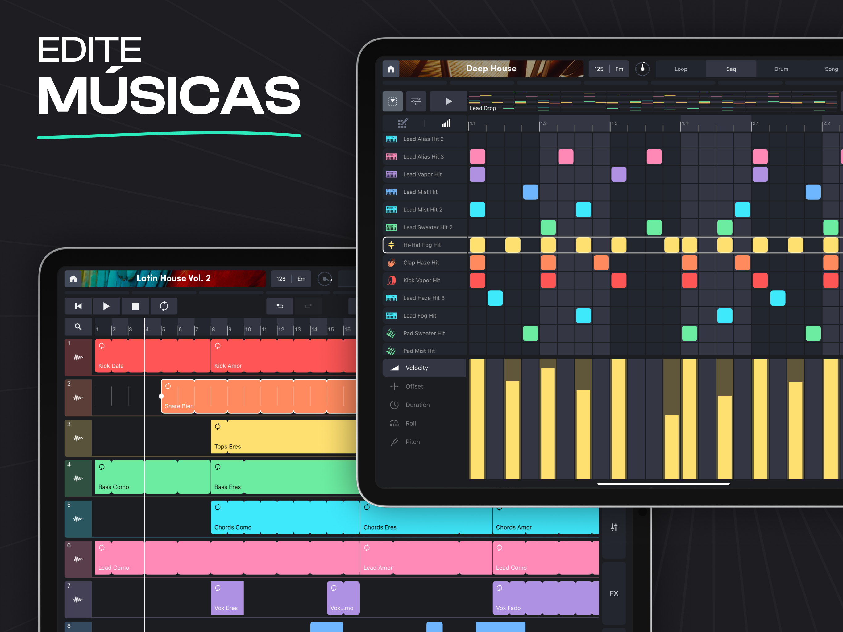
Task: Toggle the first Lead Mist Hit step
Action: [530, 192]
